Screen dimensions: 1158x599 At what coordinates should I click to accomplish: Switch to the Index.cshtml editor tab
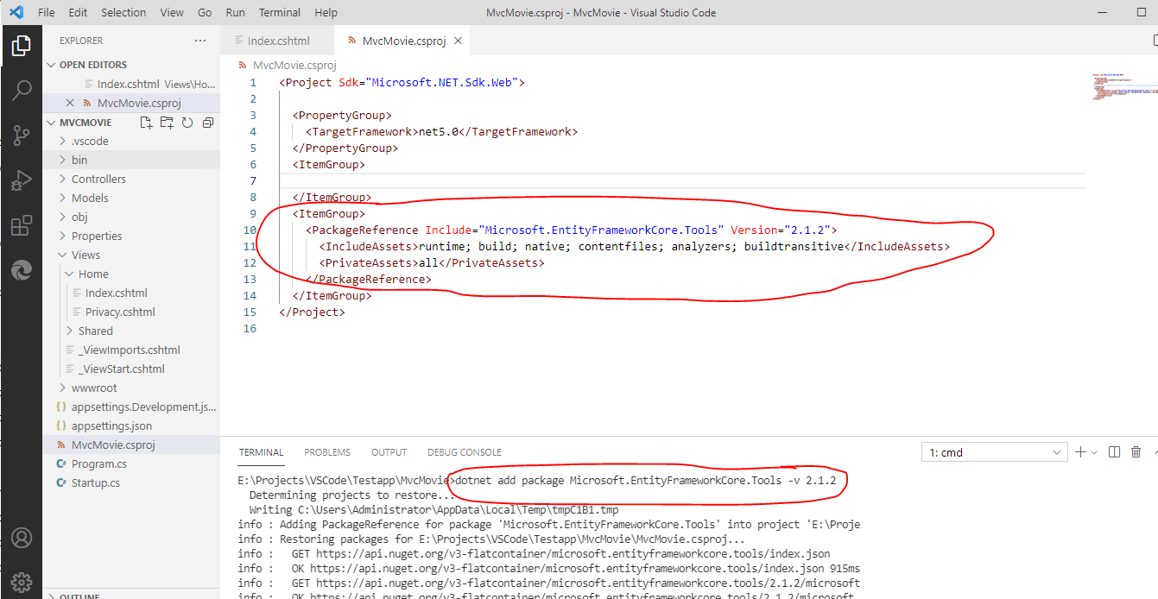tap(278, 41)
